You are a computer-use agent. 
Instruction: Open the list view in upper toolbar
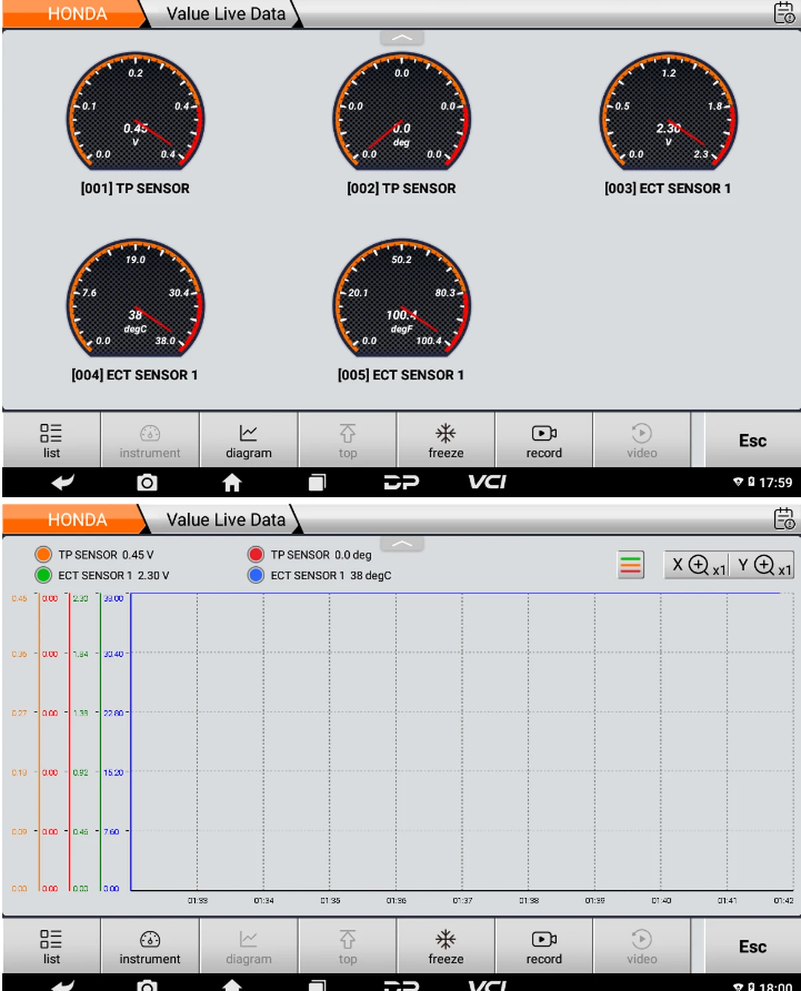[51, 440]
